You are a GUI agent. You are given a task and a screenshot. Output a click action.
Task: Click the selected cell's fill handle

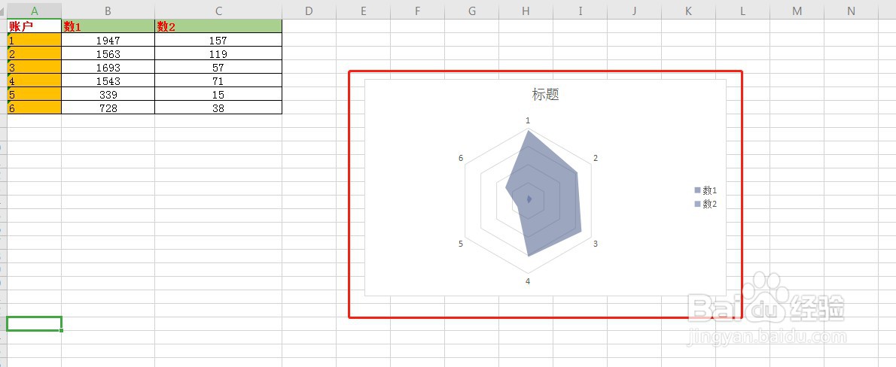[61, 330]
